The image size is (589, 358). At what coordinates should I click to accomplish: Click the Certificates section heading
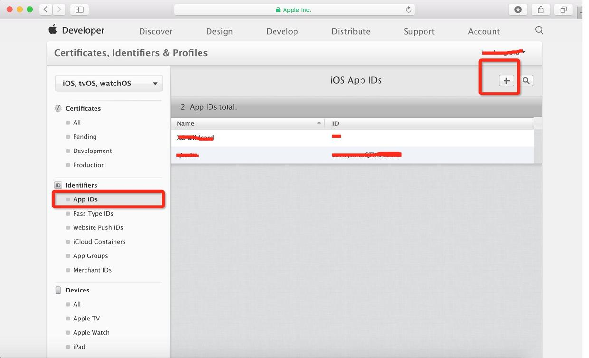point(83,108)
